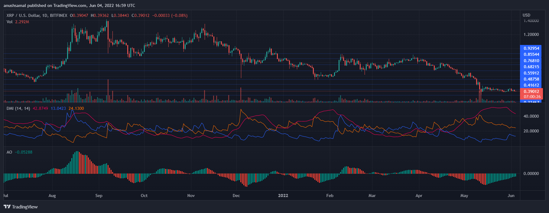The width and height of the screenshot is (549, 213).
Task: Click the 1.40000 price axis value
Action: click(x=531, y=21)
